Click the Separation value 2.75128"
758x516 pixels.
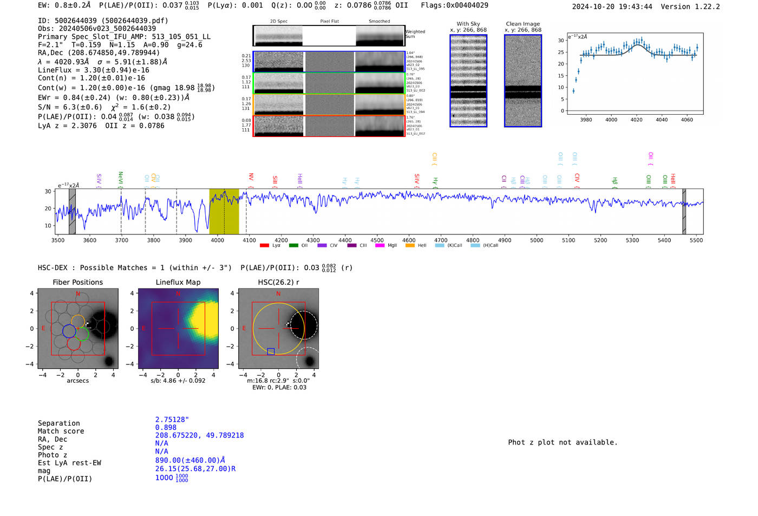pos(172,420)
